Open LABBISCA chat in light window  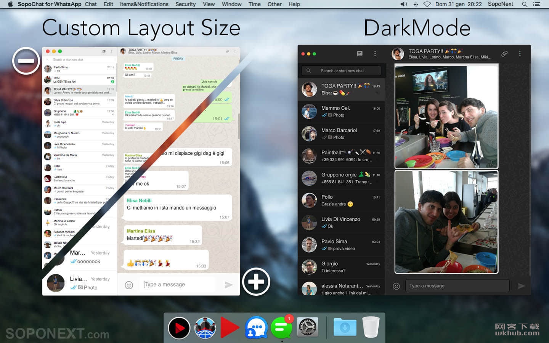pyautogui.click(x=79, y=179)
